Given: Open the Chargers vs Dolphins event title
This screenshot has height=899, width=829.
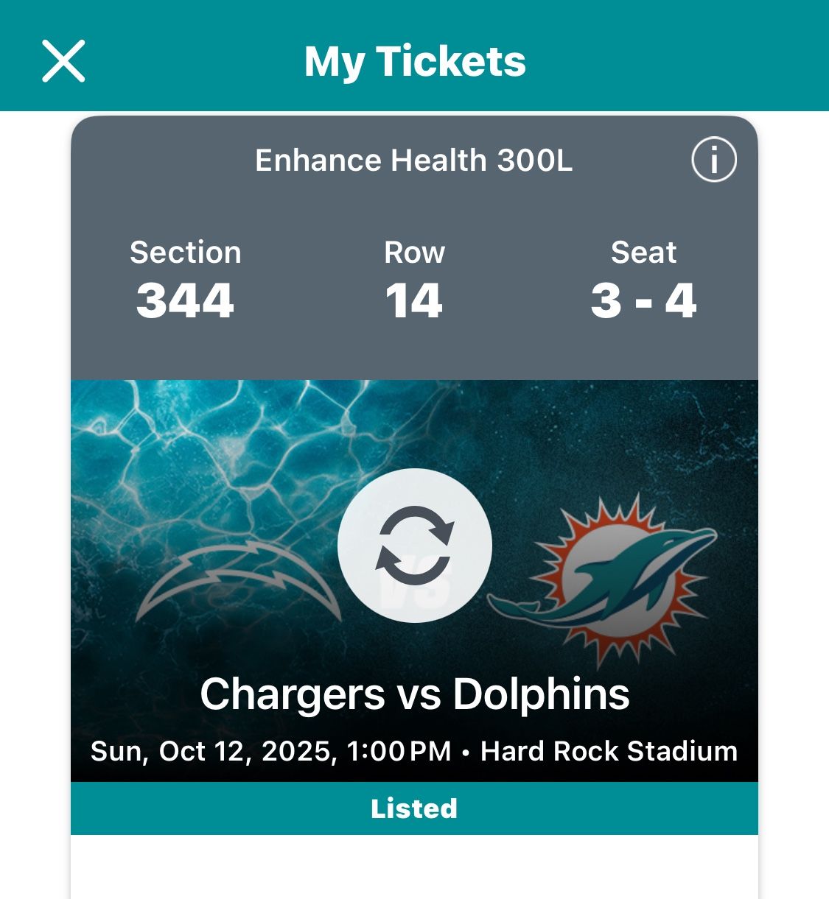Looking at the screenshot, I should click(414, 694).
